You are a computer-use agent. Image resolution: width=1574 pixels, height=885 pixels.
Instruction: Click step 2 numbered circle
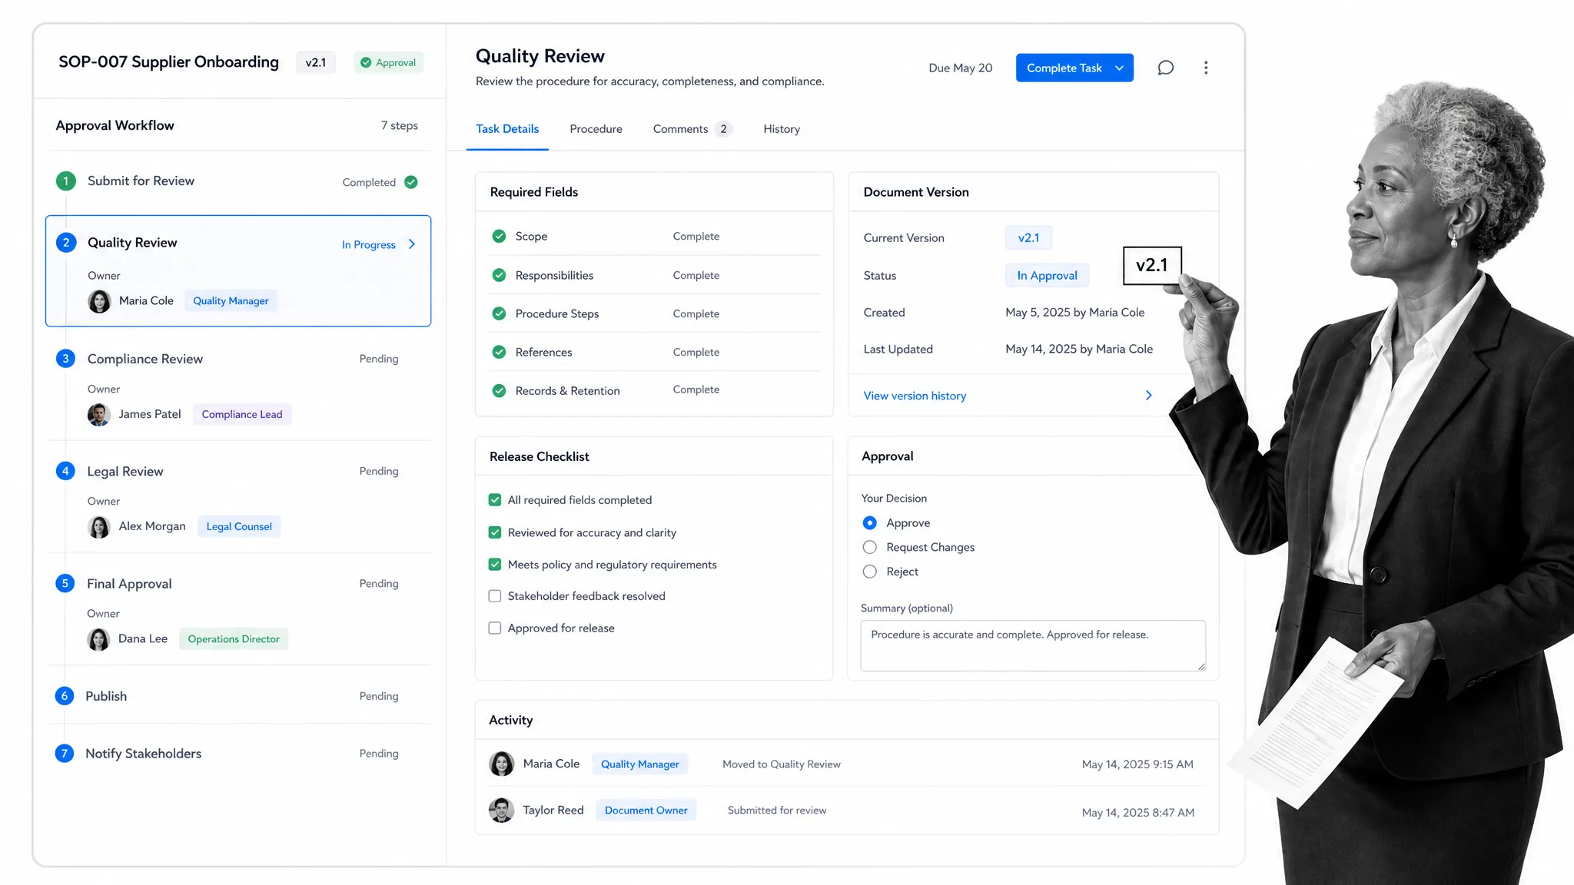[66, 242]
